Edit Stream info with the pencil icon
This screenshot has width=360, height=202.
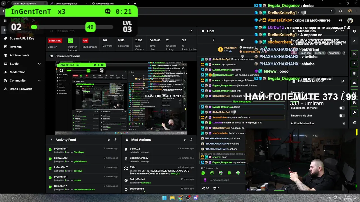pyautogui.click(x=336, y=31)
